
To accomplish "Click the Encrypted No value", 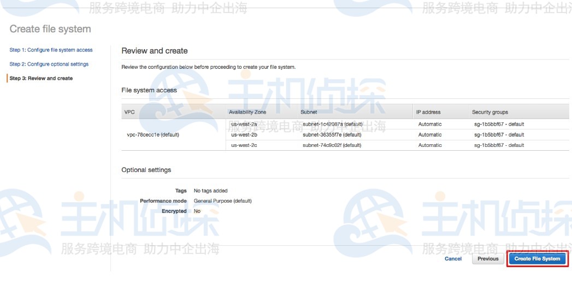I will click(x=197, y=211).
